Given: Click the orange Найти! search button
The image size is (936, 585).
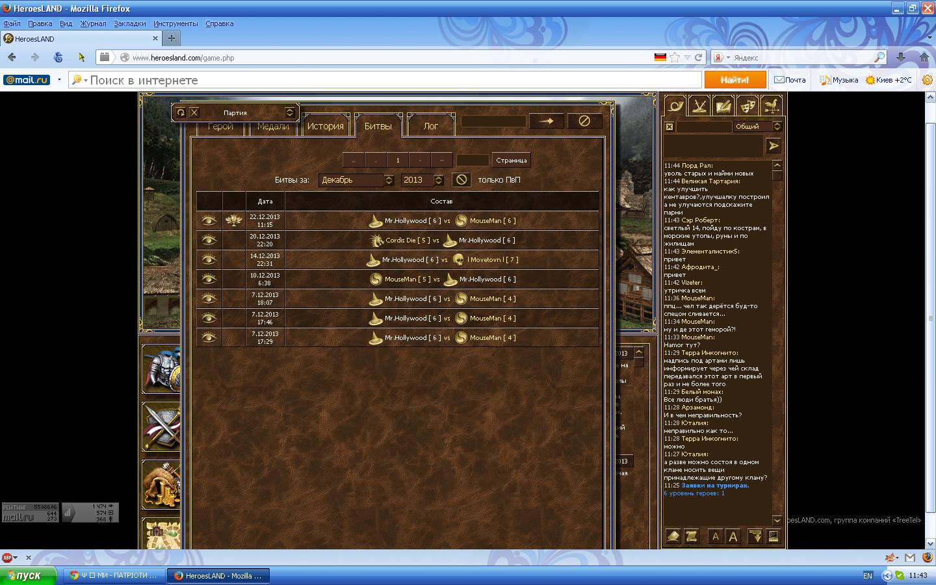Looking at the screenshot, I should click(734, 80).
